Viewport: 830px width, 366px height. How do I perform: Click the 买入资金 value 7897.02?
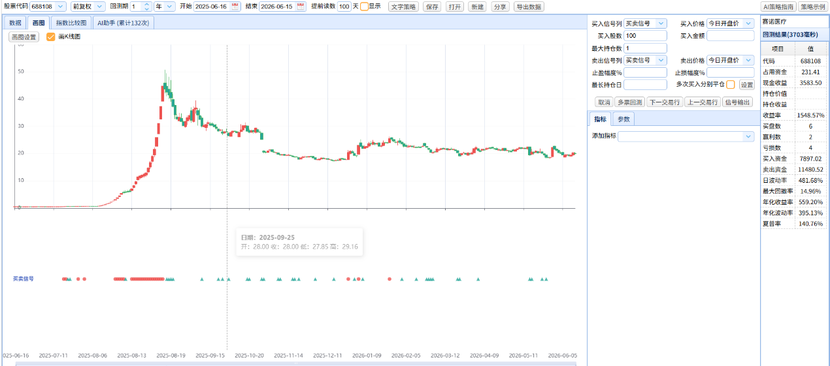[811, 159]
